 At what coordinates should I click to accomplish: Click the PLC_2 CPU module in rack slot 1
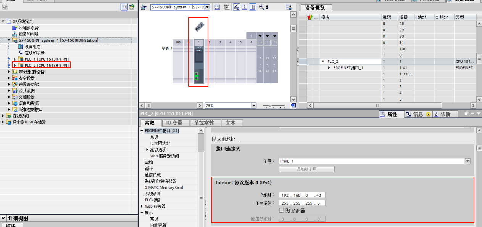point(198,64)
